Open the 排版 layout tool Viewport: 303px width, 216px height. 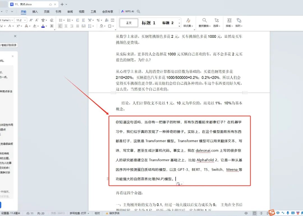coord(229,23)
